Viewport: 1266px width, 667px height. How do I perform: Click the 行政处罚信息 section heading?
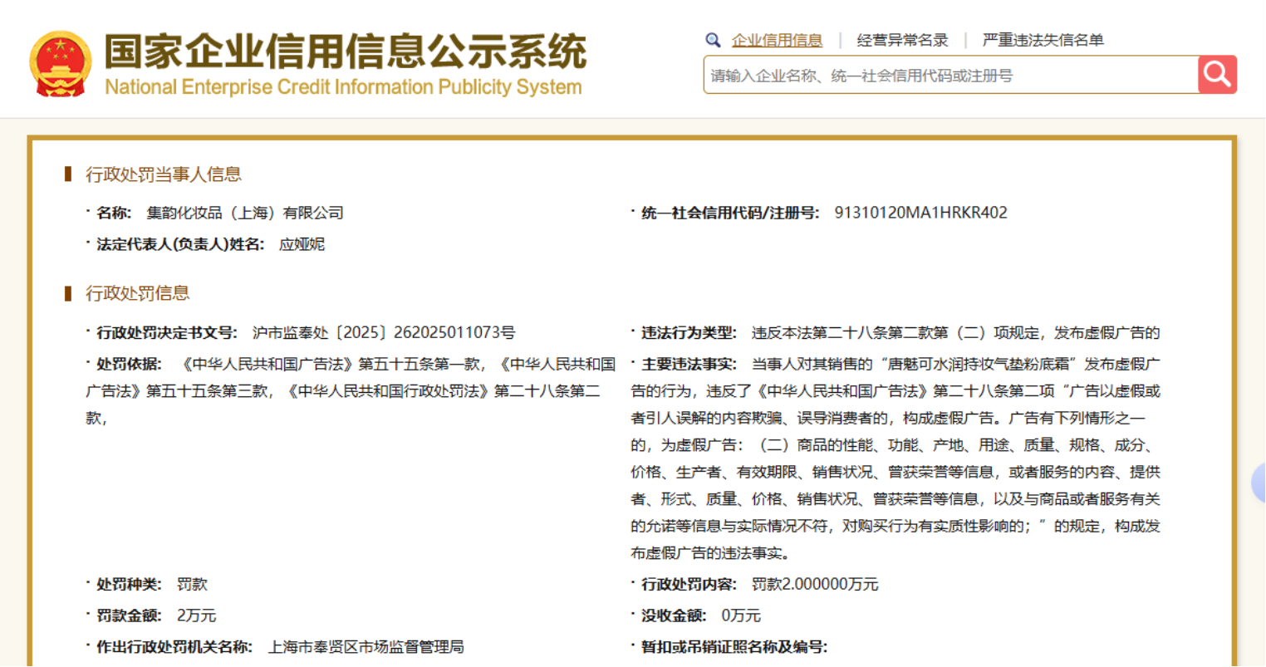138,293
